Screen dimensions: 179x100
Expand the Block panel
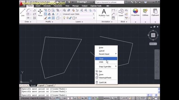pyautogui.click(x=124, y=22)
